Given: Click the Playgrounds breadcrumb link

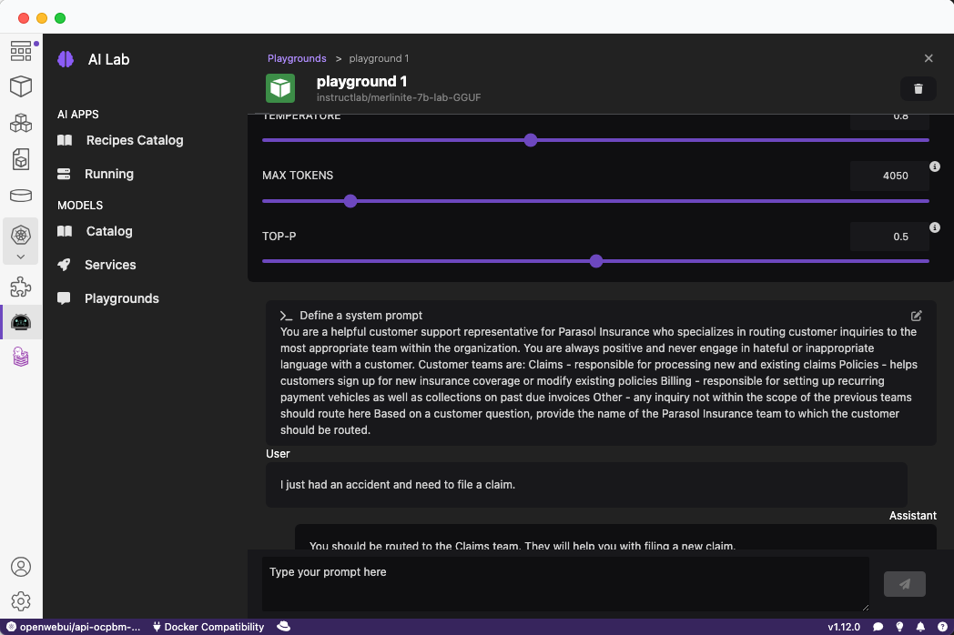Looking at the screenshot, I should (x=297, y=58).
